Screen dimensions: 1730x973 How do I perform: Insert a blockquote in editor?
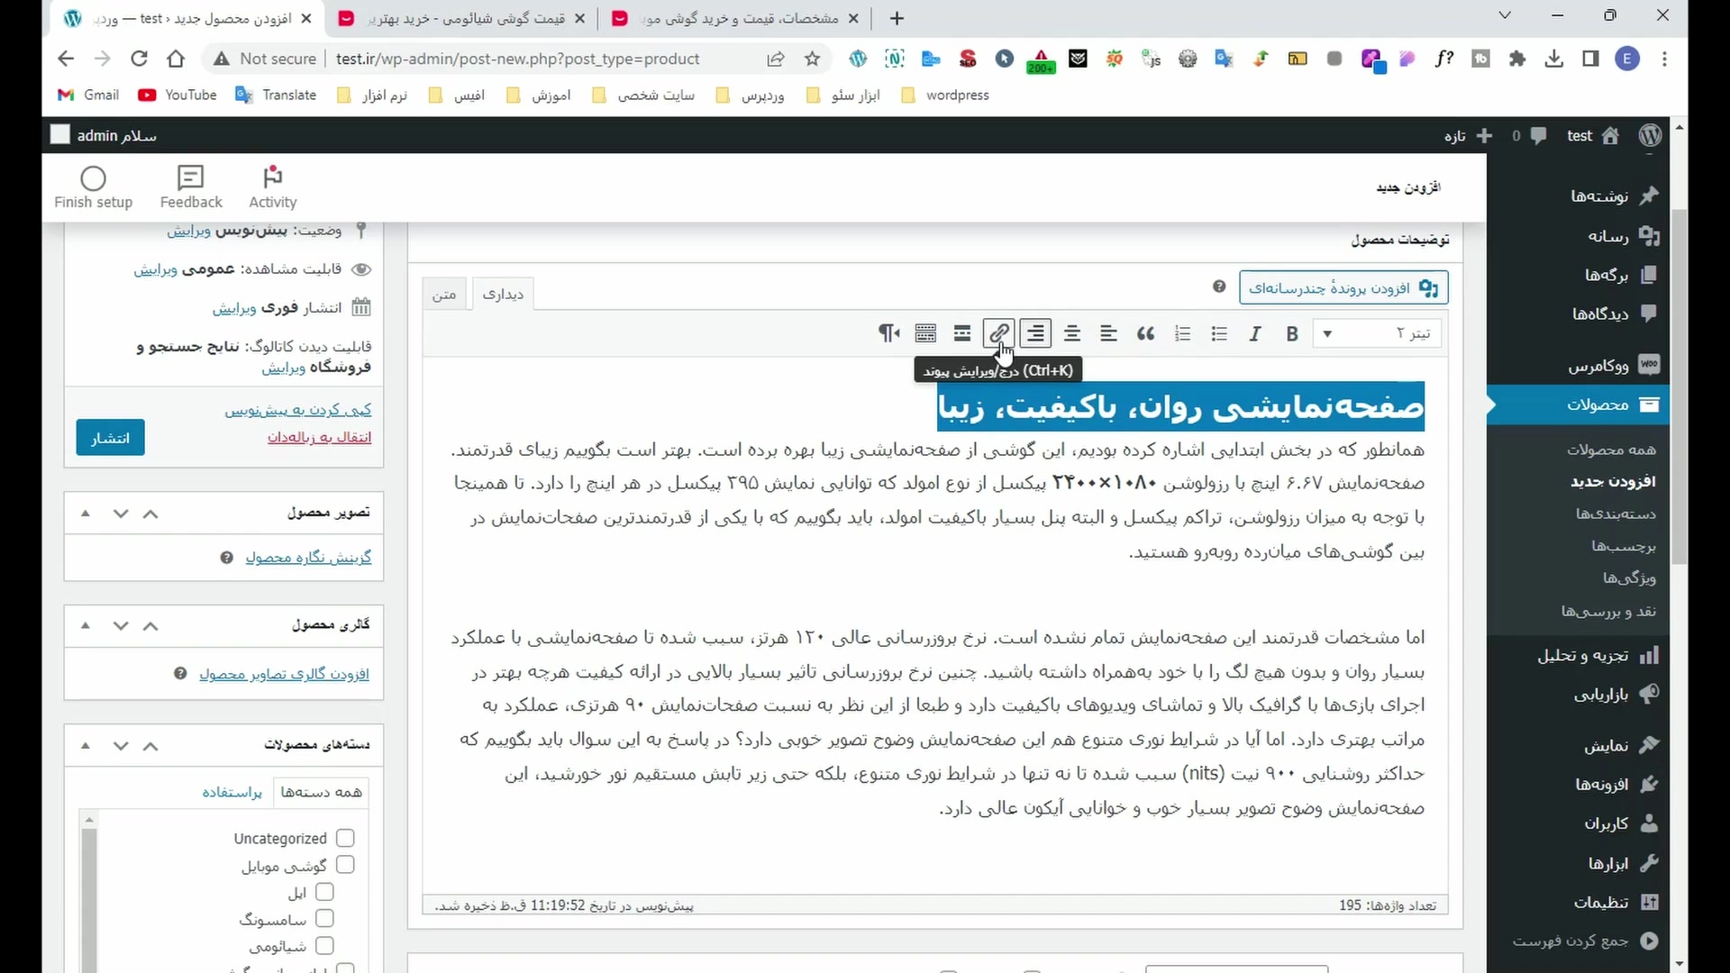tap(1145, 334)
